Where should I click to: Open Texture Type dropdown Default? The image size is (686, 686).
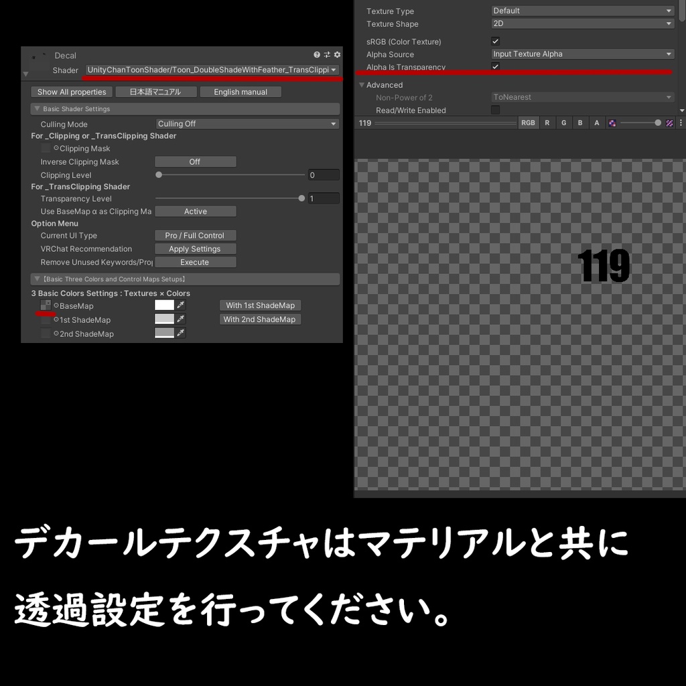[582, 11]
